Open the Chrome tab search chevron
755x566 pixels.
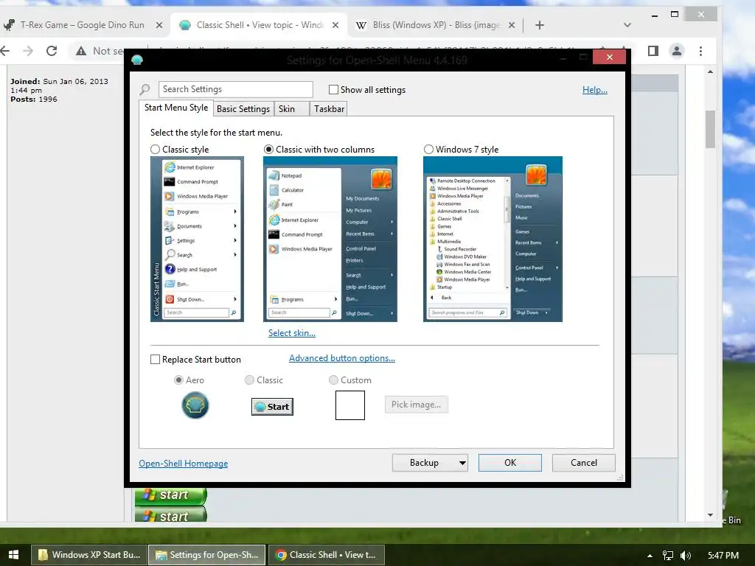coord(627,25)
